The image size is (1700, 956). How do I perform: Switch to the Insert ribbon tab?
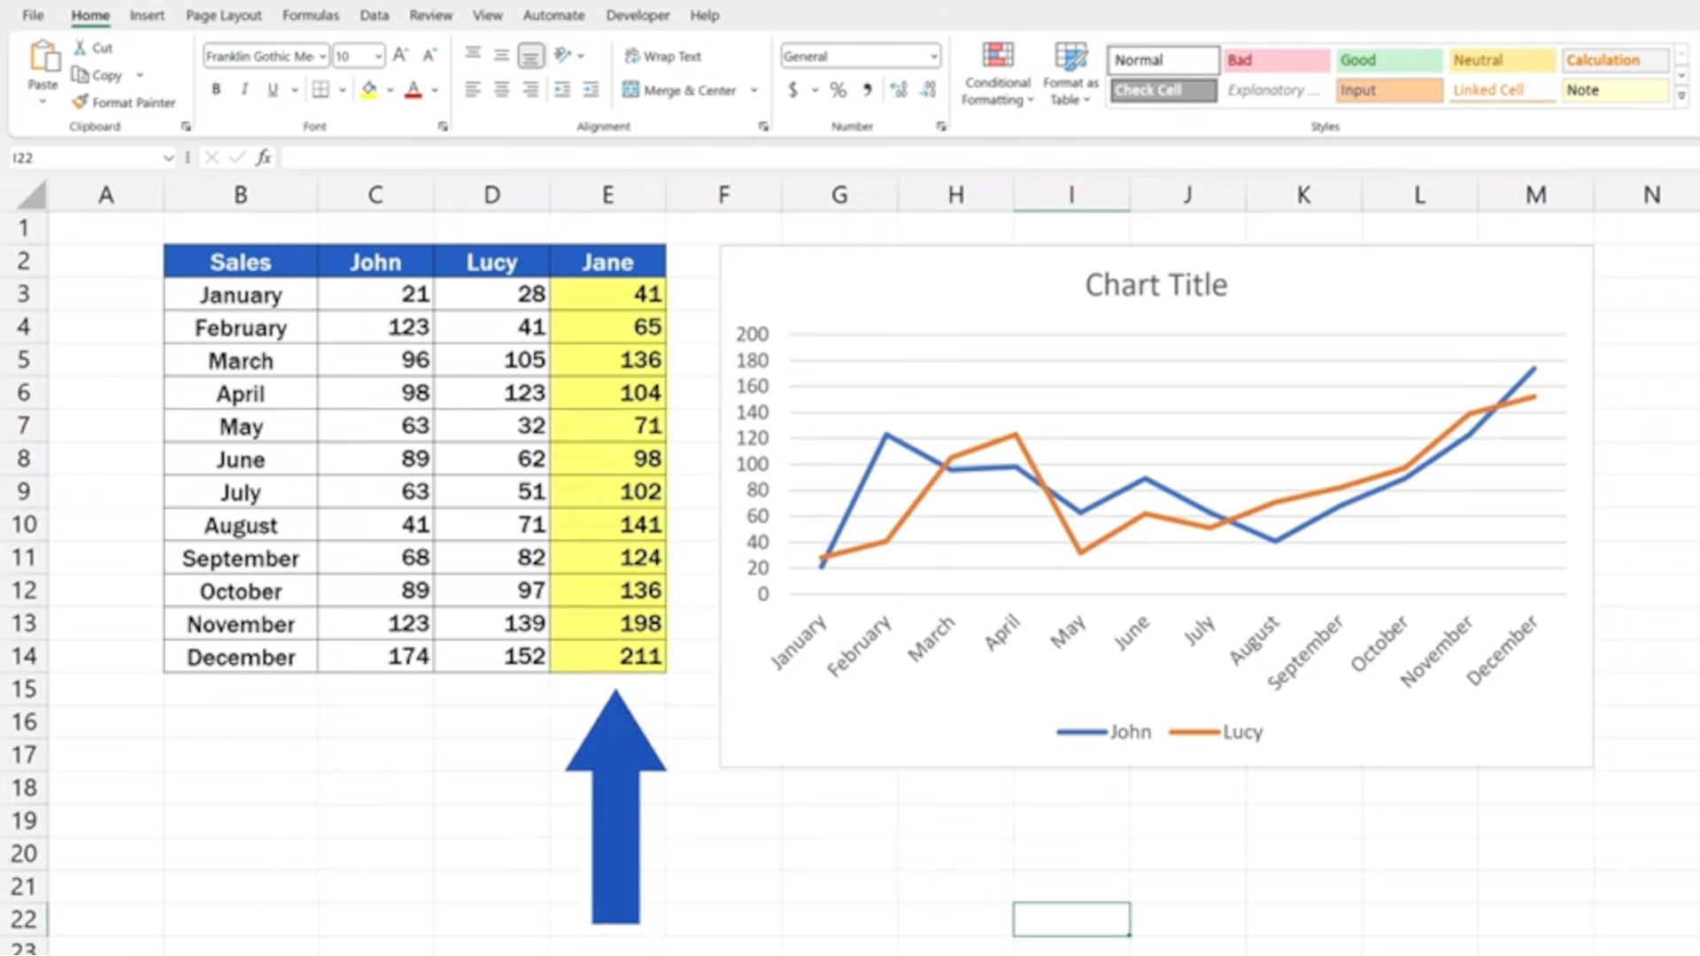coord(147,15)
